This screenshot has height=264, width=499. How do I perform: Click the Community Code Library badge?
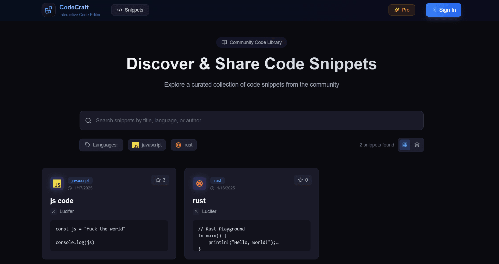[251, 42]
